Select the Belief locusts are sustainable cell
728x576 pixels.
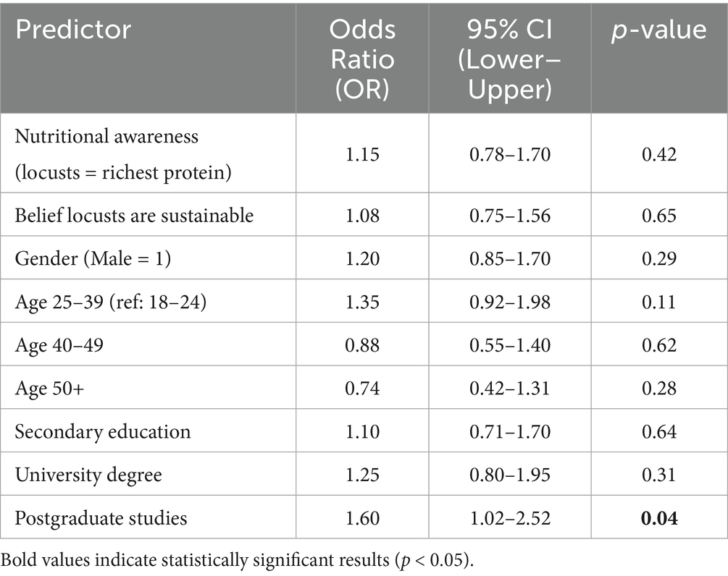point(135,216)
